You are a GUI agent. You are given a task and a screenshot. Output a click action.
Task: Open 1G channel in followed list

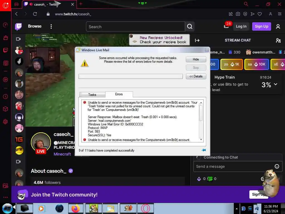pyautogui.click(x=19, y=139)
